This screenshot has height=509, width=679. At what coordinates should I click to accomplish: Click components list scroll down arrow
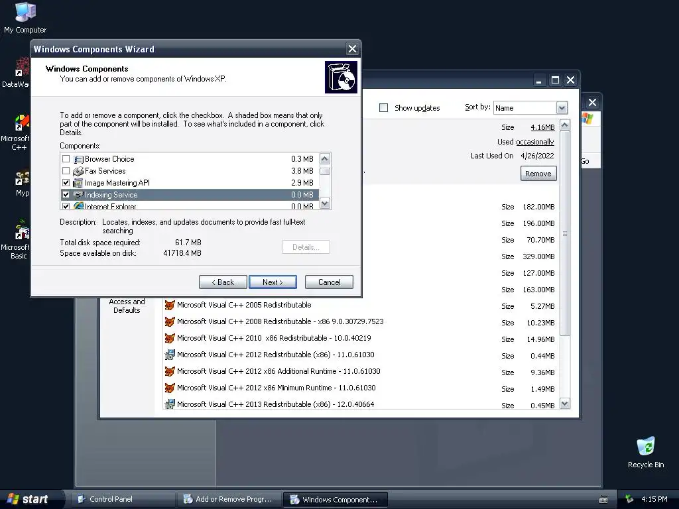point(325,203)
